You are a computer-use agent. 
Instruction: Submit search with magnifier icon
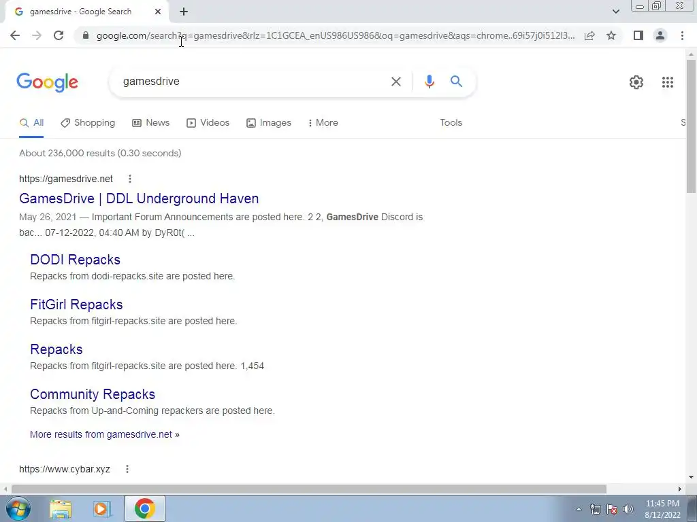(456, 82)
